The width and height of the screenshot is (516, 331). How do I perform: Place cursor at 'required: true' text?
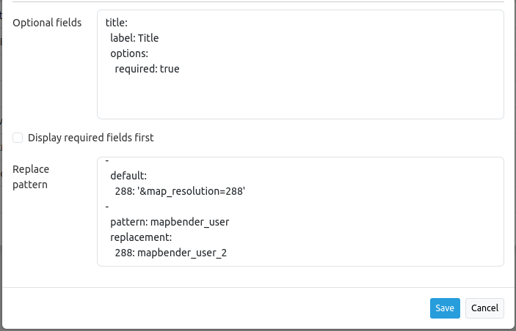pyautogui.click(x=147, y=69)
